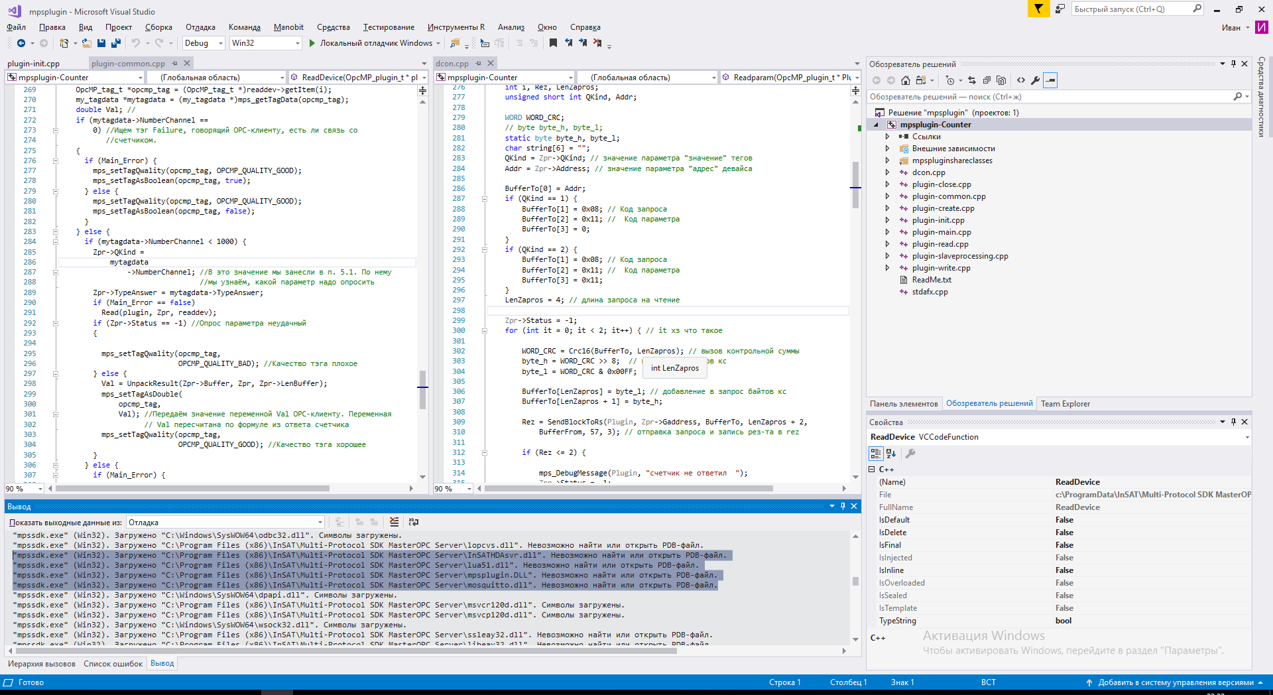Click Добавить в систему управления версиями
The height and width of the screenshot is (695, 1273).
[1176, 682]
